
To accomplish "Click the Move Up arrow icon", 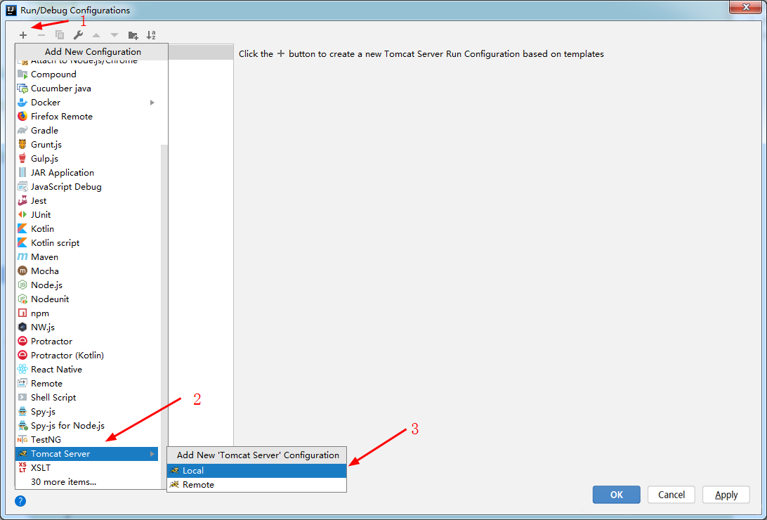I will click(x=96, y=35).
